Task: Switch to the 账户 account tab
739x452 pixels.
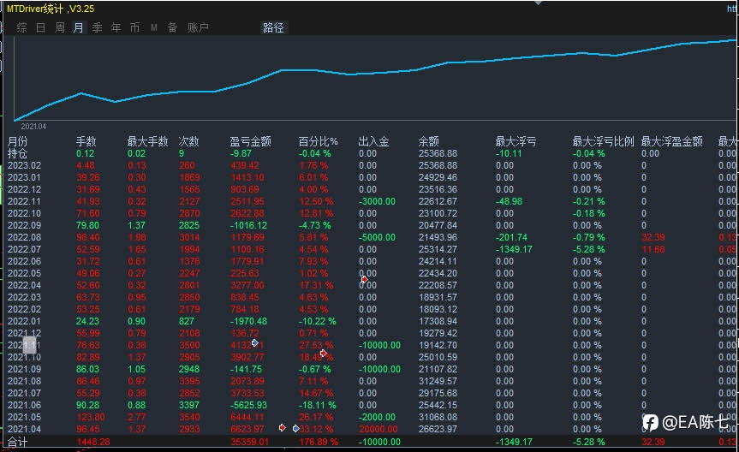Action: (198, 27)
